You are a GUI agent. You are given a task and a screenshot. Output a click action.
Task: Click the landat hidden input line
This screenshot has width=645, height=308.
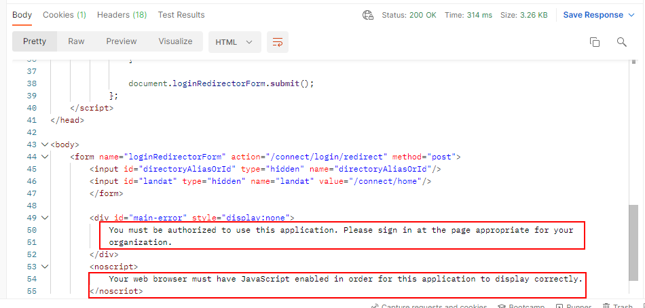pyautogui.click(x=261, y=181)
